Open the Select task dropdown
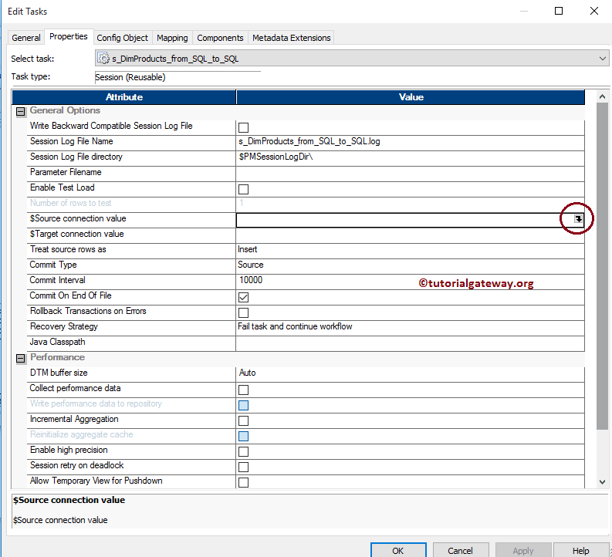Image resolution: width=612 pixels, height=557 pixels. tap(602, 59)
